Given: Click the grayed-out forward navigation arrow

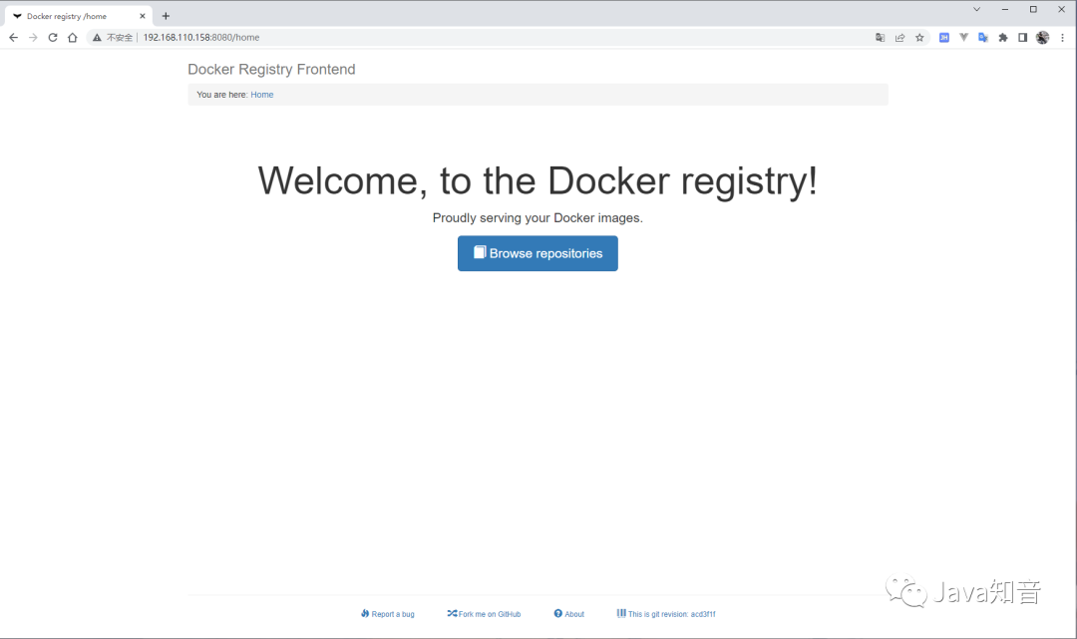Looking at the screenshot, I should [32, 37].
